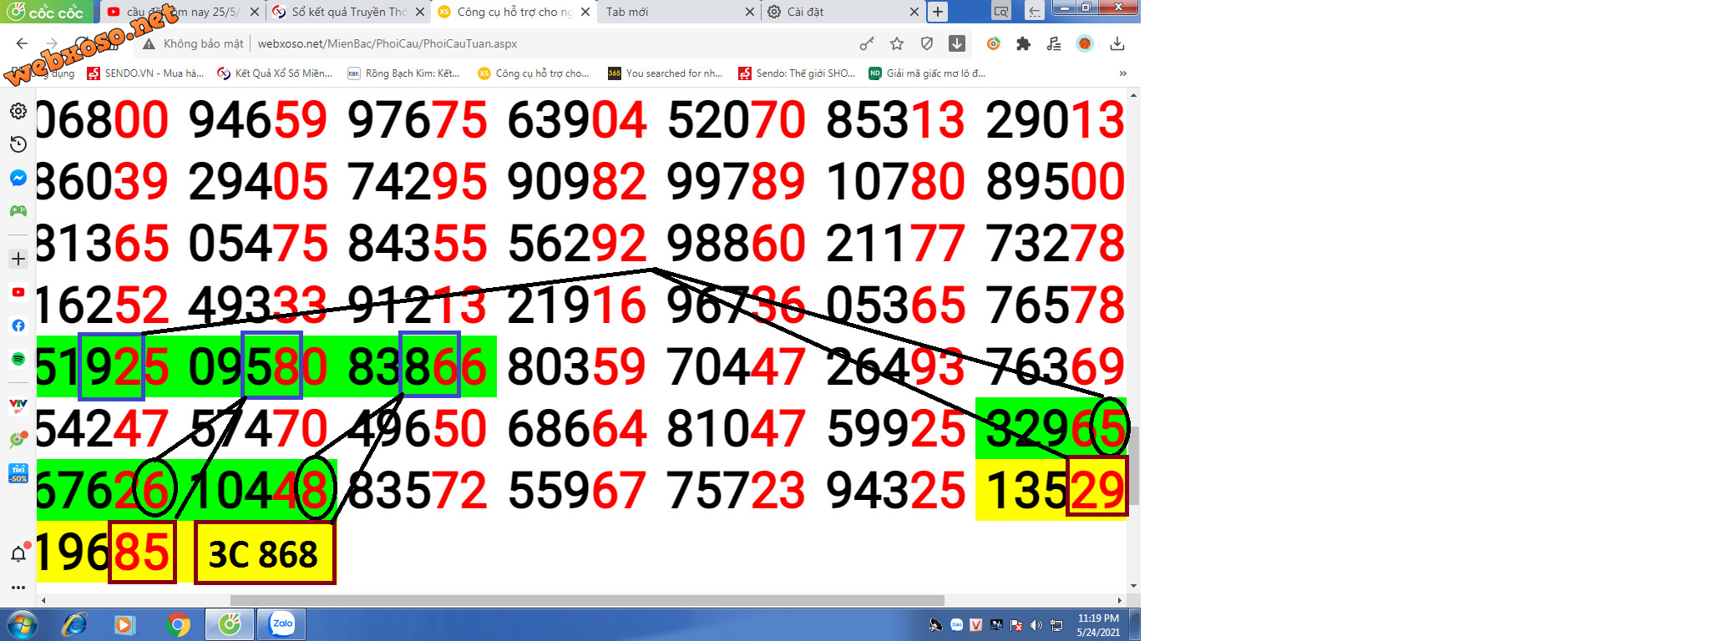Click the YouTube sidebar shortcut

tap(18, 292)
